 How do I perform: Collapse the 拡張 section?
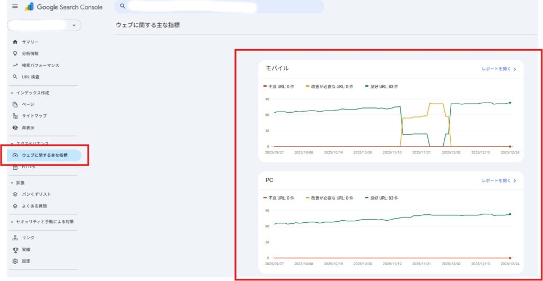point(12,183)
